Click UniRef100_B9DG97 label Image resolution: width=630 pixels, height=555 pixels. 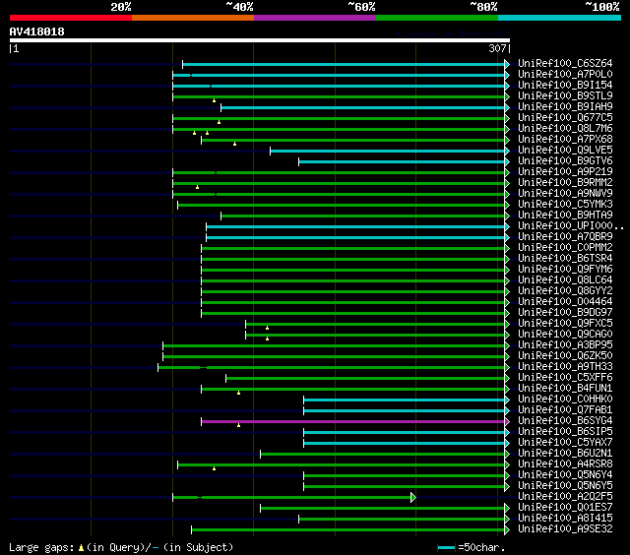565,313
